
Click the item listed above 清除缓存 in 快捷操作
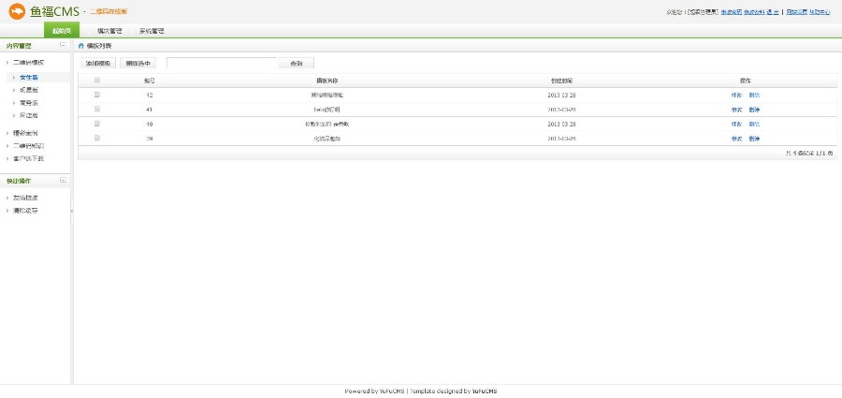(24, 198)
